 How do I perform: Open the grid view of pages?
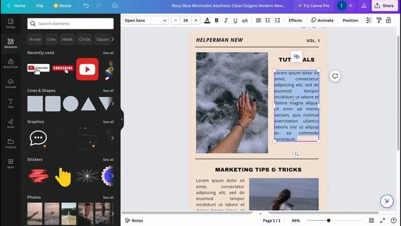pyautogui.click(x=372, y=220)
